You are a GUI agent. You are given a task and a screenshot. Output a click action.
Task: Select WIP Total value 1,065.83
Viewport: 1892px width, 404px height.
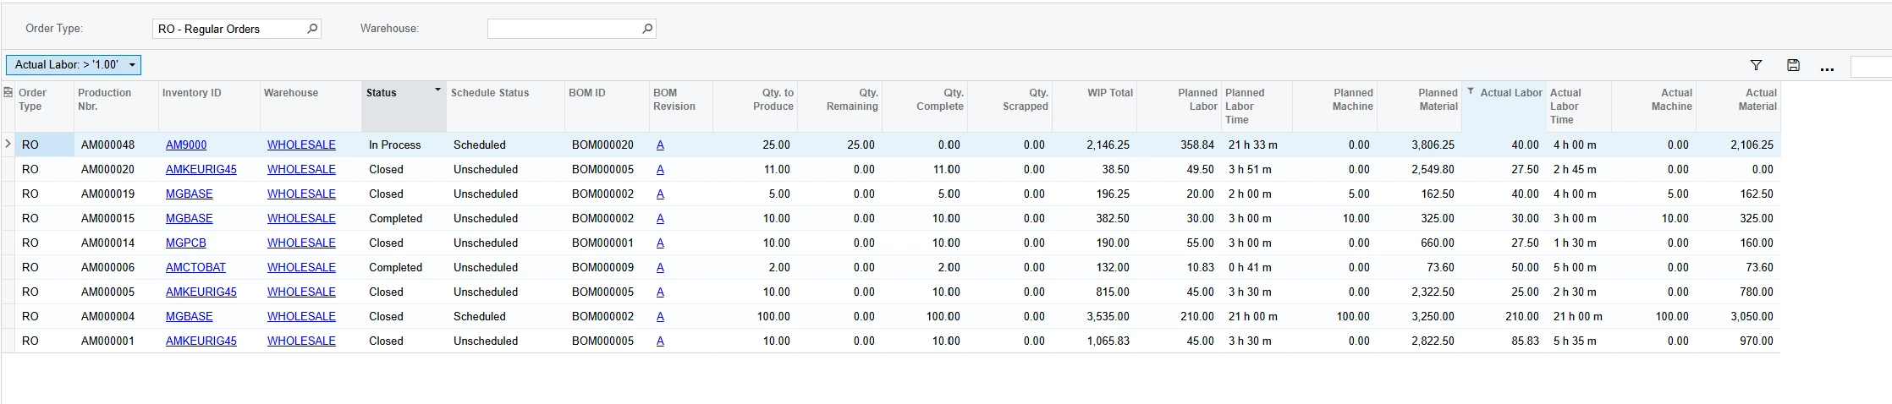(x=1094, y=341)
